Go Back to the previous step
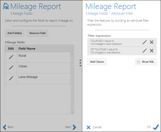This screenshot has width=161, height=132. (8, 127)
